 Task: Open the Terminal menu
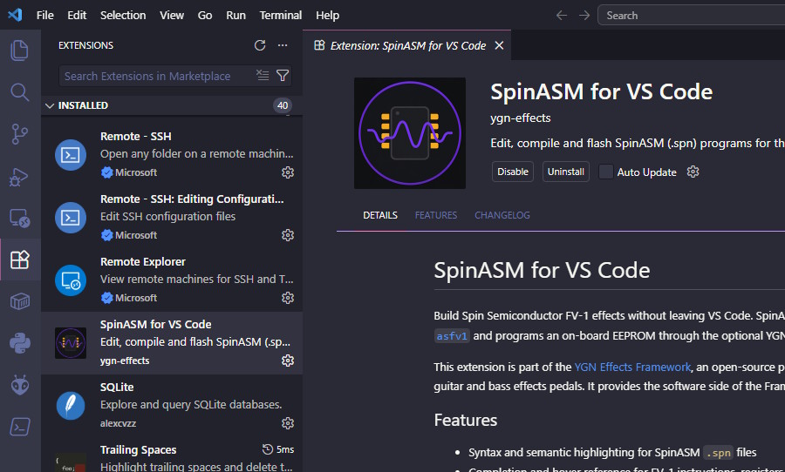280,16
